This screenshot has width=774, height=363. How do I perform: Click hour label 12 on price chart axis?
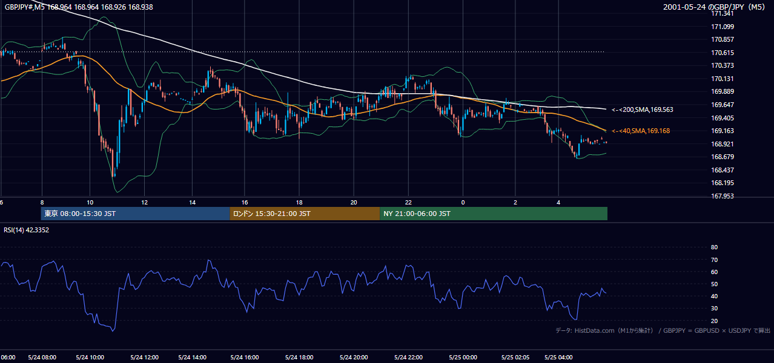click(x=144, y=202)
